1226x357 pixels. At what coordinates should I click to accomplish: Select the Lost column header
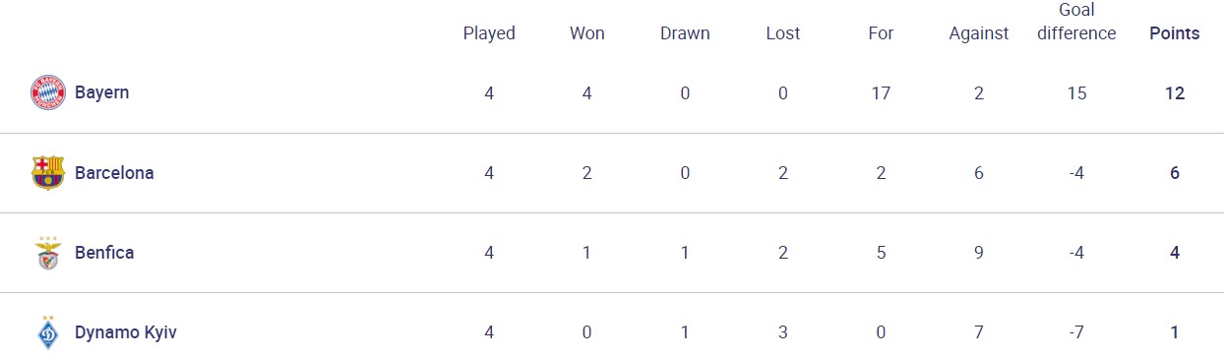click(x=783, y=33)
